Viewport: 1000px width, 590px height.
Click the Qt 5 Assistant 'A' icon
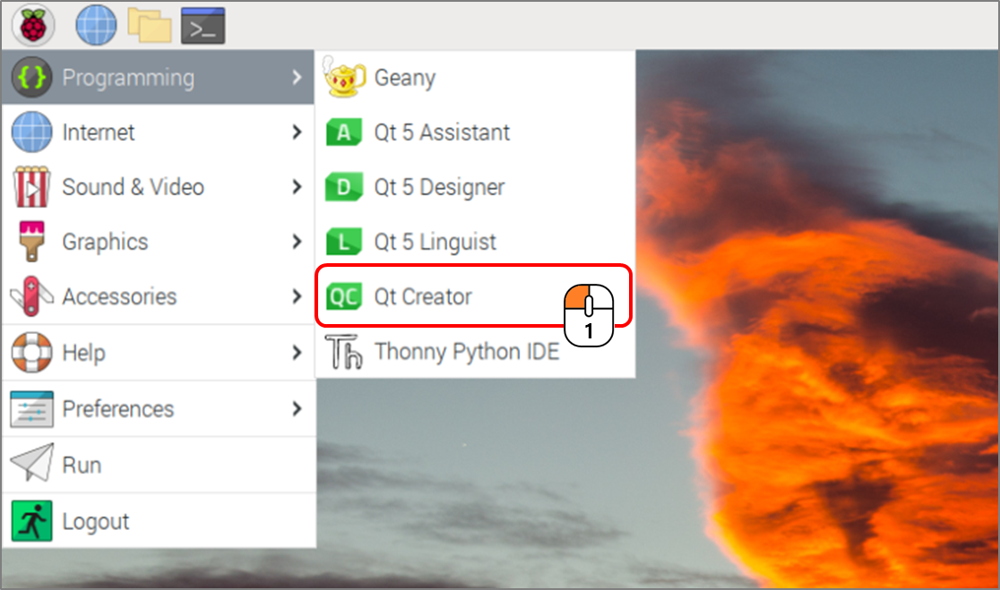pyautogui.click(x=344, y=133)
